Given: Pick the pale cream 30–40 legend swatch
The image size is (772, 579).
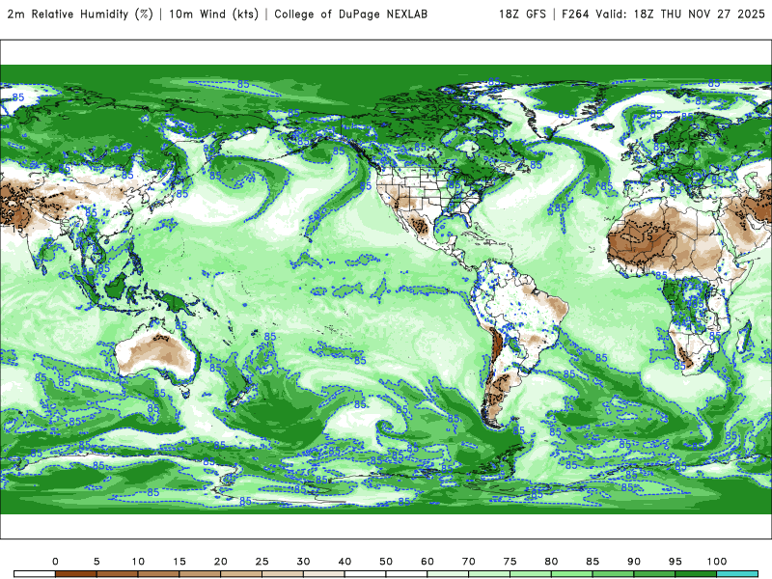Looking at the screenshot, I should point(324,574).
